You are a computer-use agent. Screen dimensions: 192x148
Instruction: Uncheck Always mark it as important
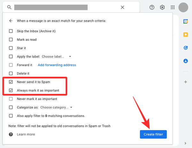[x=11, y=90]
